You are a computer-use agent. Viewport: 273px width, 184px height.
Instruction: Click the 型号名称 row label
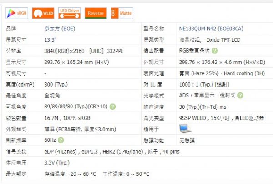pyautogui.click(x=154, y=29)
